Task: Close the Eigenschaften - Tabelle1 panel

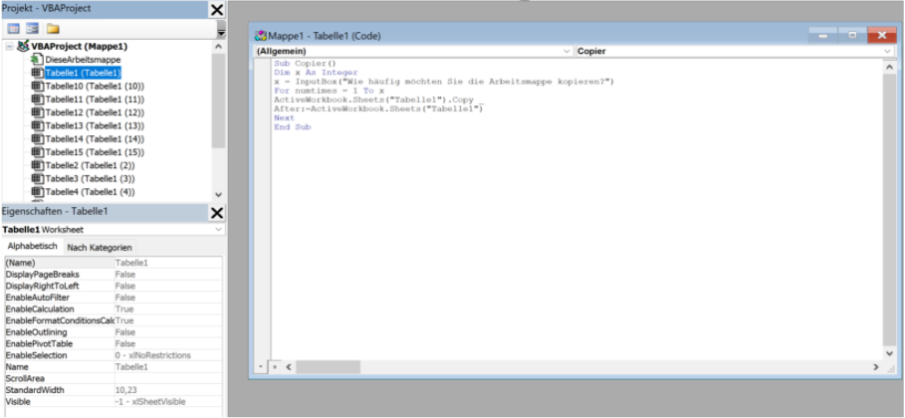Action: pyautogui.click(x=216, y=212)
